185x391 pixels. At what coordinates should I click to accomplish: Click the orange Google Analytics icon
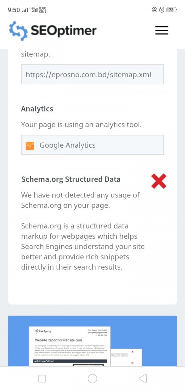(x=30, y=145)
